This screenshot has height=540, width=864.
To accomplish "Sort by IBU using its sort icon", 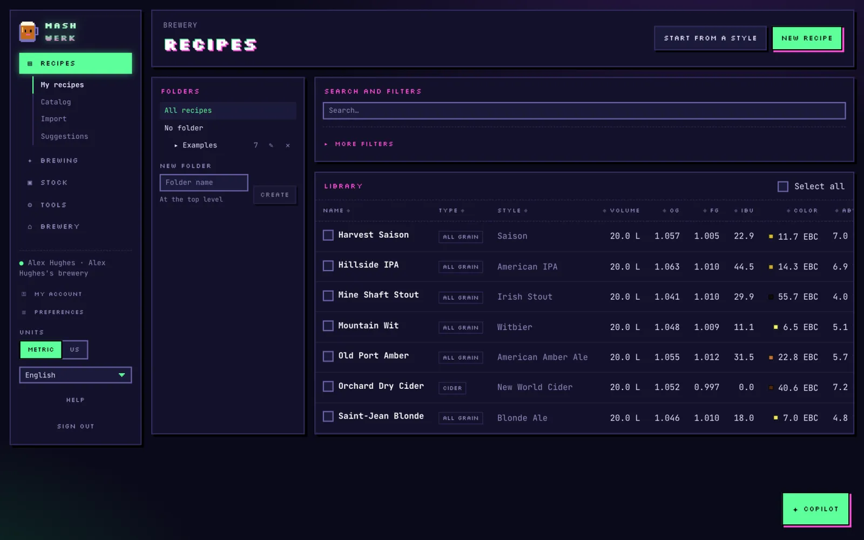I will 737,211.
